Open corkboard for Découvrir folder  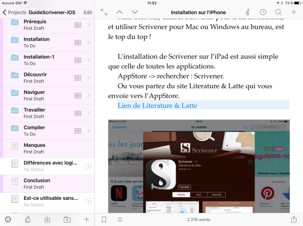78,78
